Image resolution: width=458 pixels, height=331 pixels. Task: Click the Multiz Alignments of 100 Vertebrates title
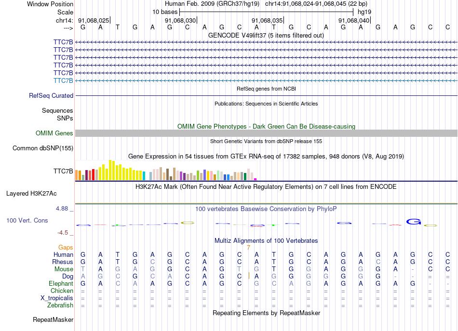pyautogui.click(x=266, y=241)
